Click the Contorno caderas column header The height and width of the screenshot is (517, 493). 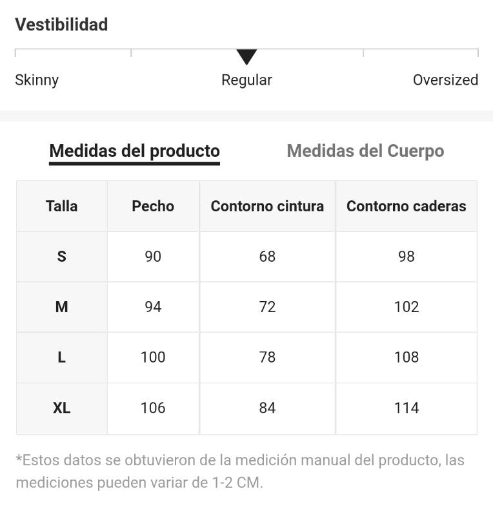pos(407,206)
